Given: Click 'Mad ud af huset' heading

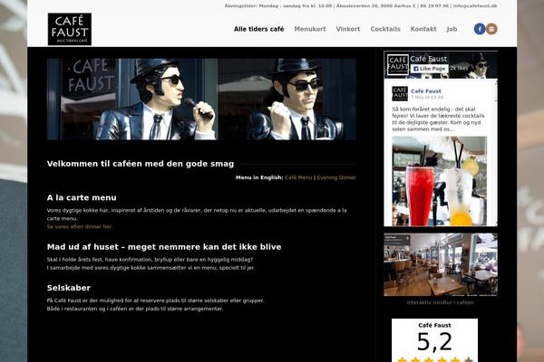Looking at the screenshot, I should click(164, 247).
